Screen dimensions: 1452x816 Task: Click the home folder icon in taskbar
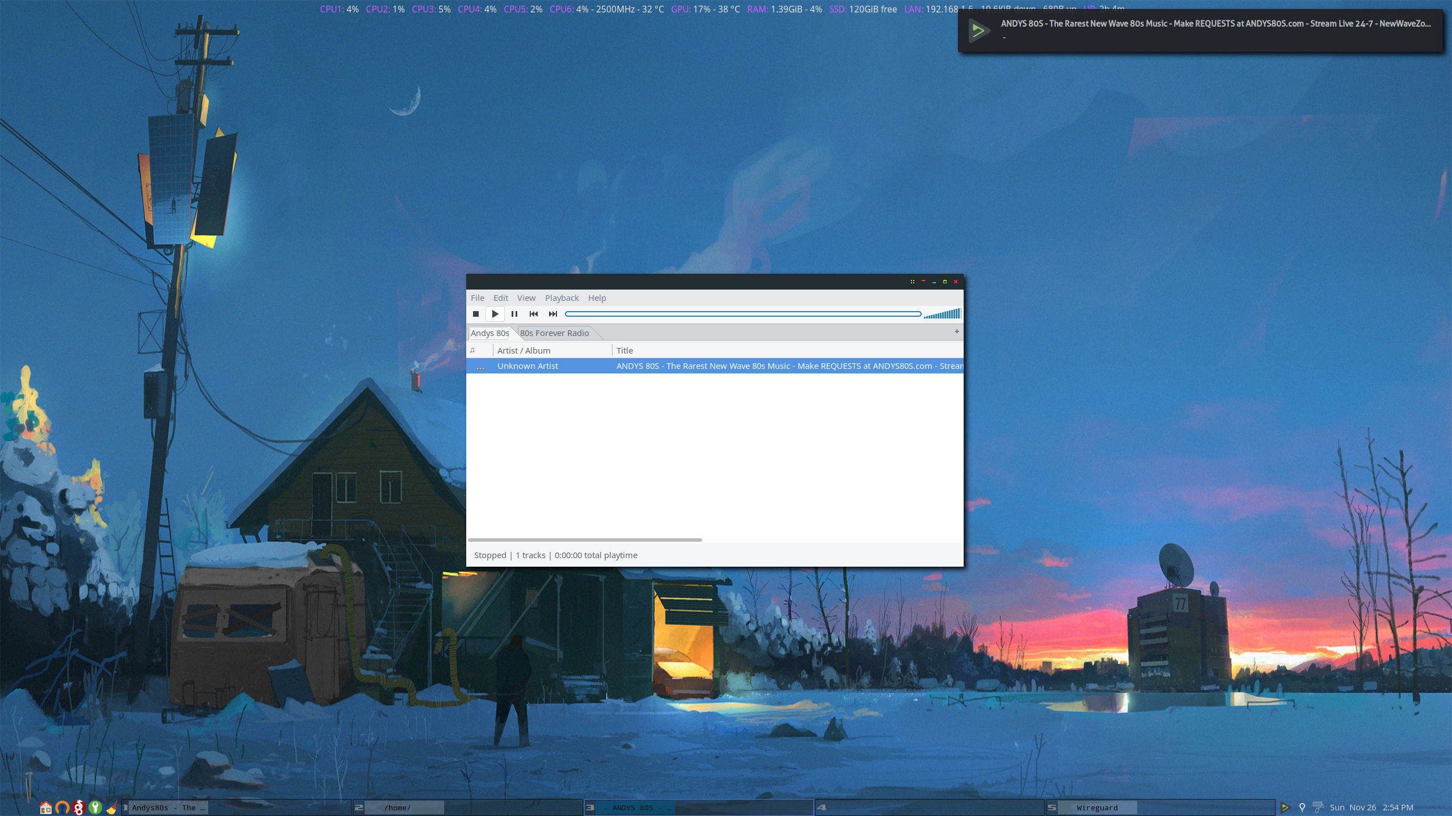tap(46, 807)
